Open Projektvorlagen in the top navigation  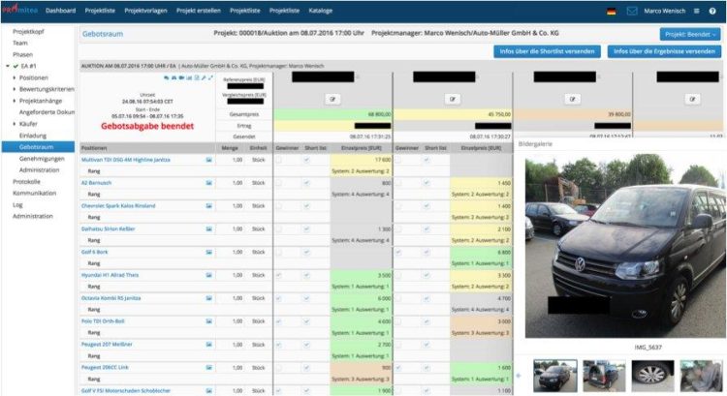[145, 11]
